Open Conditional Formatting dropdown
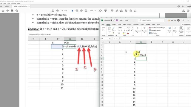 click(157, 28)
